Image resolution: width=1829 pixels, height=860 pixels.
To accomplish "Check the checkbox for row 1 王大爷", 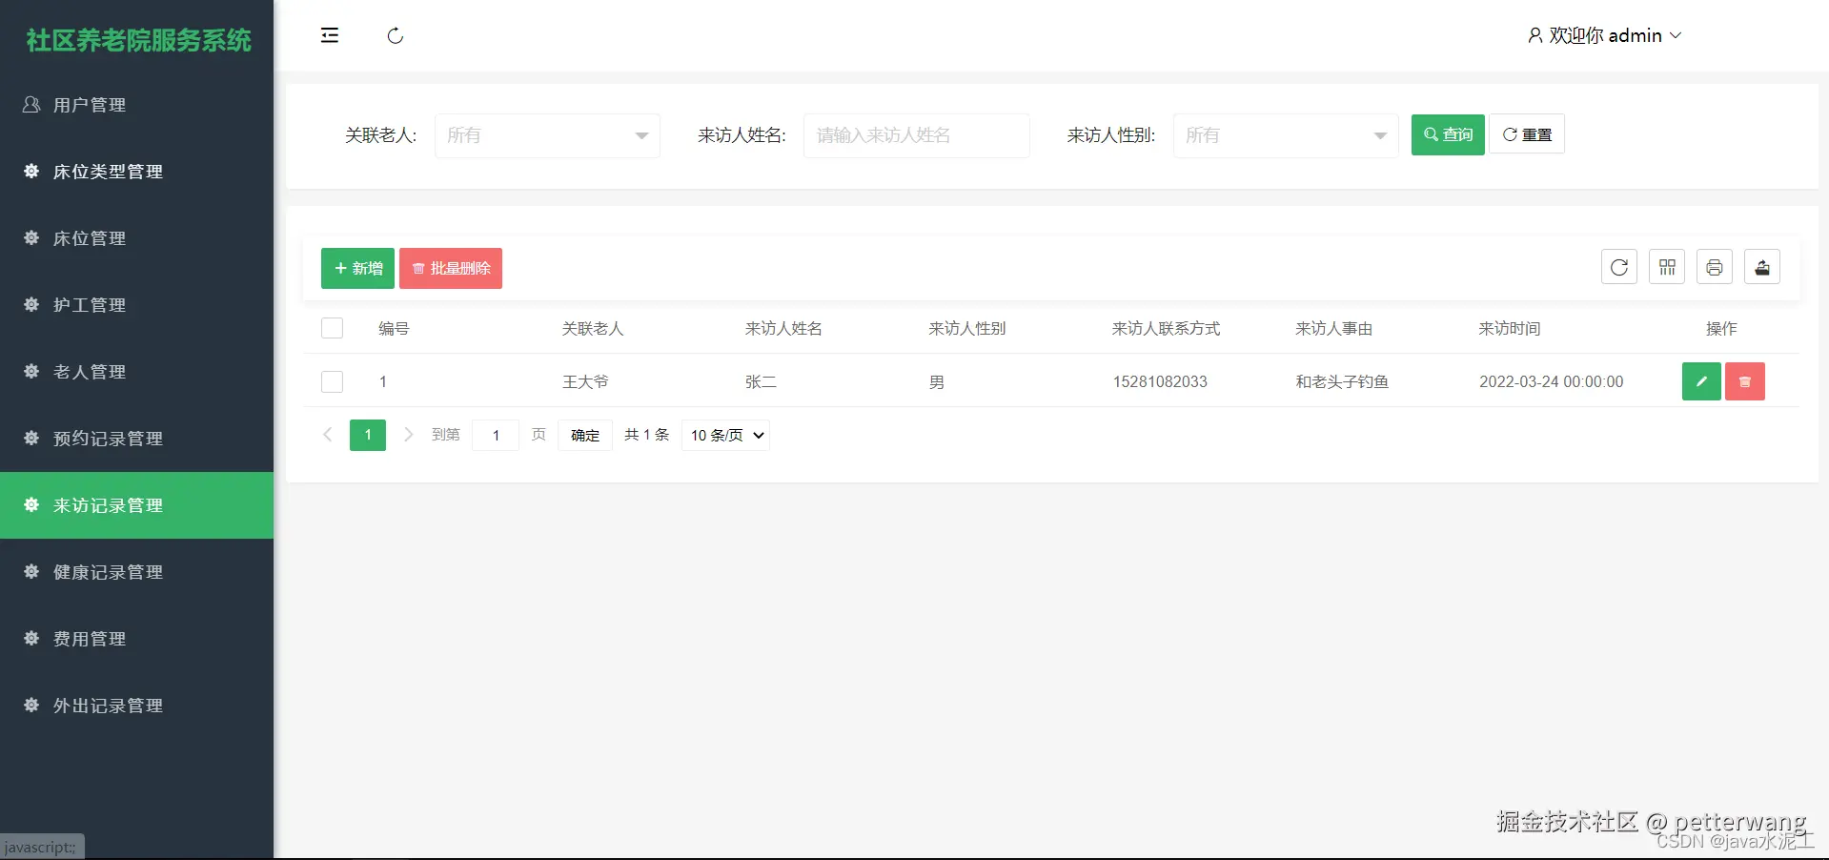I will (x=333, y=381).
